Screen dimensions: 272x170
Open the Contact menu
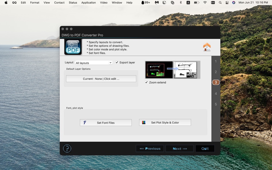pos(59,2)
